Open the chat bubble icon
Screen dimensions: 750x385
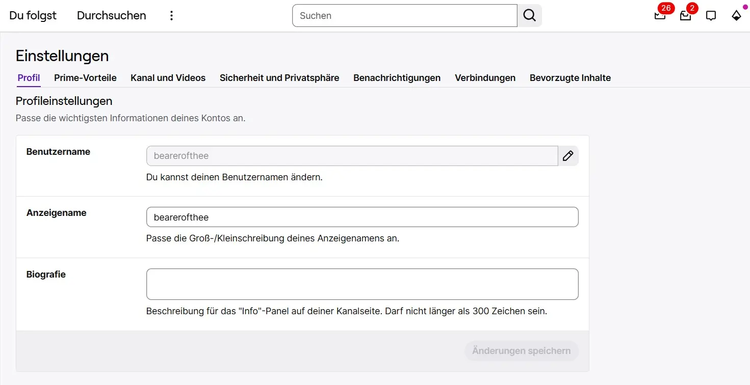[711, 15]
